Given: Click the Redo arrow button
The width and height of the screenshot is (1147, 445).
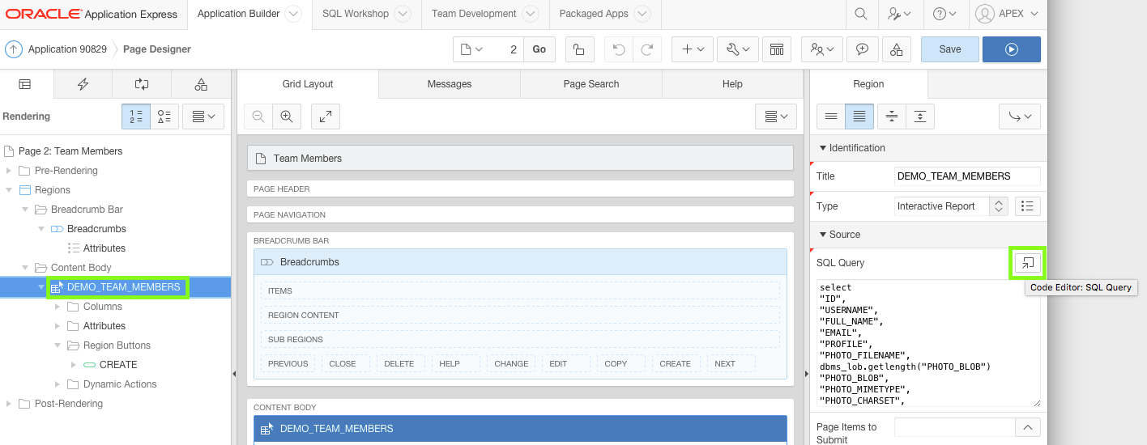Looking at the screenshot, I should pos(646,49).
